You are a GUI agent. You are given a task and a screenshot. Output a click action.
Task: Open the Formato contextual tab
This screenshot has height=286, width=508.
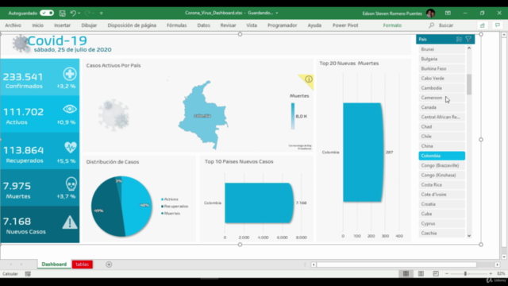click(392, 25)
